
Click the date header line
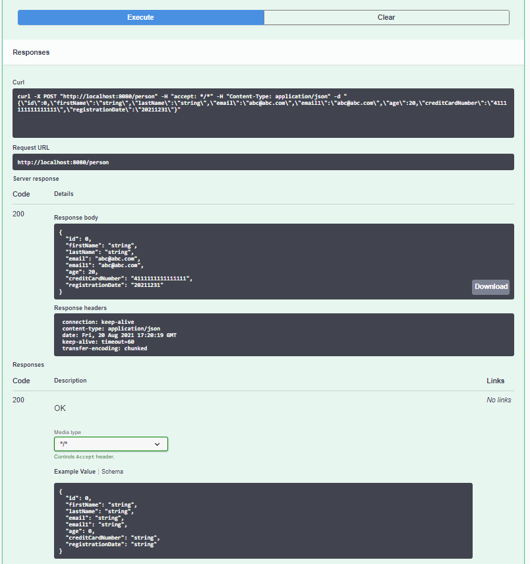click(119, 335)
